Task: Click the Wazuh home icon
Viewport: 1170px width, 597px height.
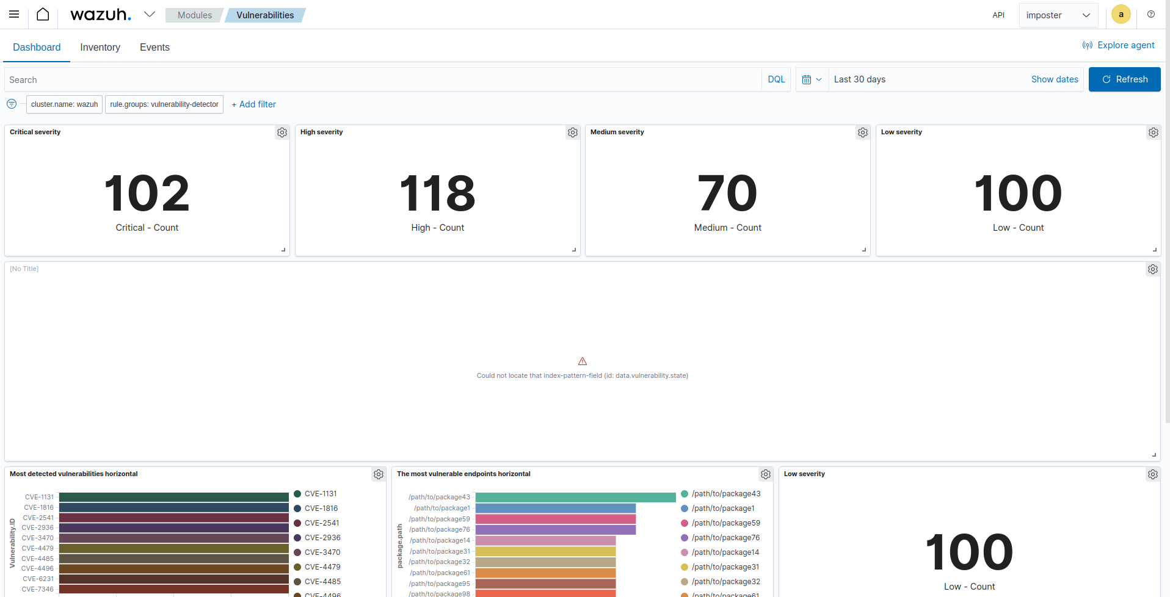Action: point(43,14)
